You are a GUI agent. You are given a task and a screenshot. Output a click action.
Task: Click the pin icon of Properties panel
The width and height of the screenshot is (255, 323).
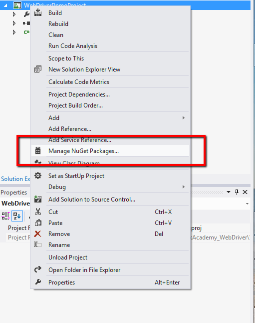click(237, 192)
